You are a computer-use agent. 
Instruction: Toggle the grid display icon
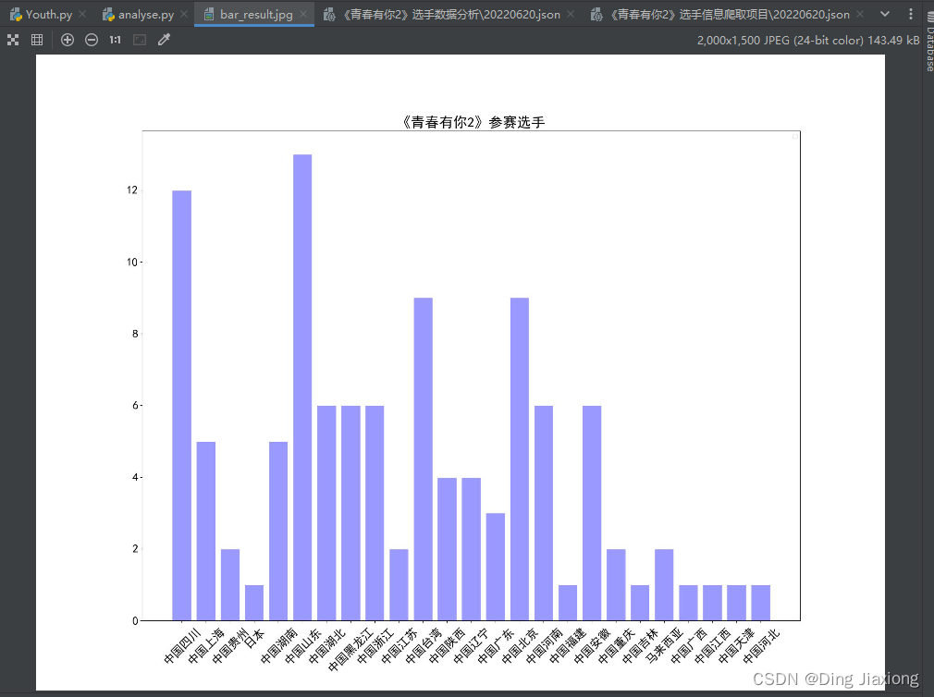point(37,40)
